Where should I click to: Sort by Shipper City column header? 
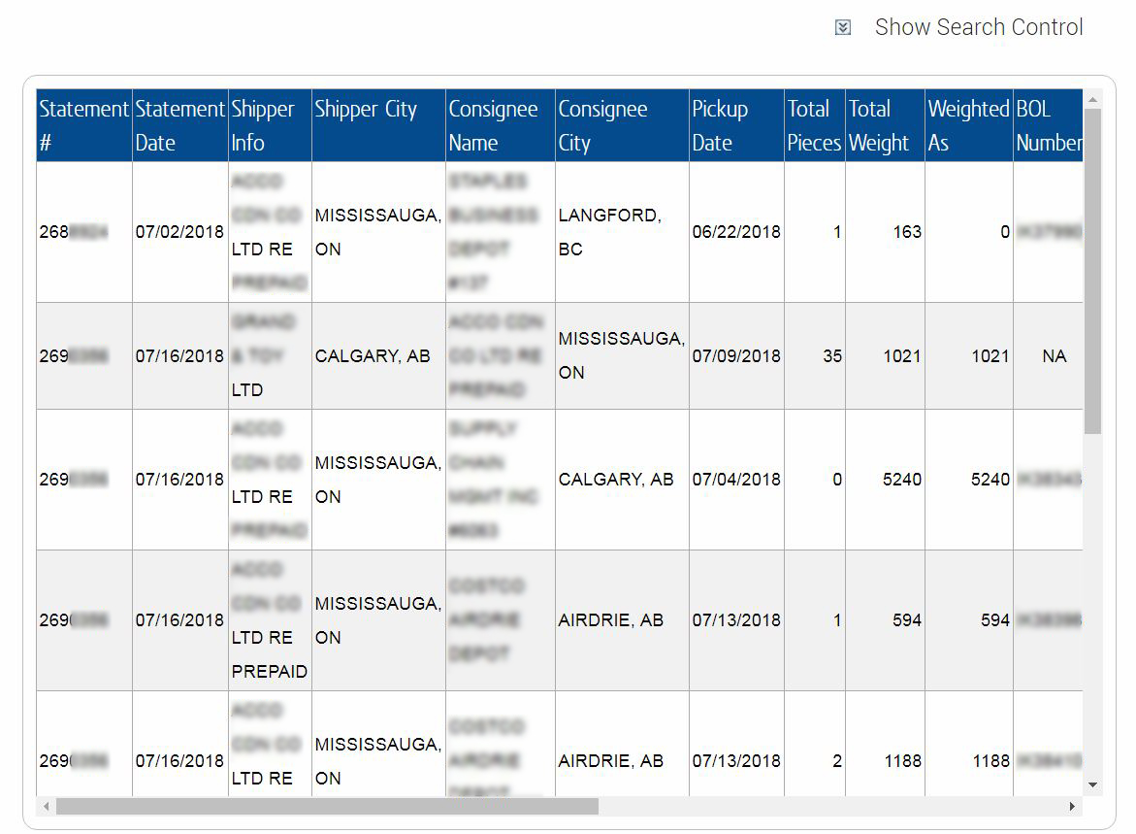tap(379, 125)
